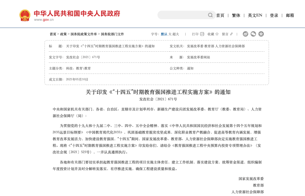Share the article to Weibo
Viewport: 305px width, 196px height.
pos(245,34)
